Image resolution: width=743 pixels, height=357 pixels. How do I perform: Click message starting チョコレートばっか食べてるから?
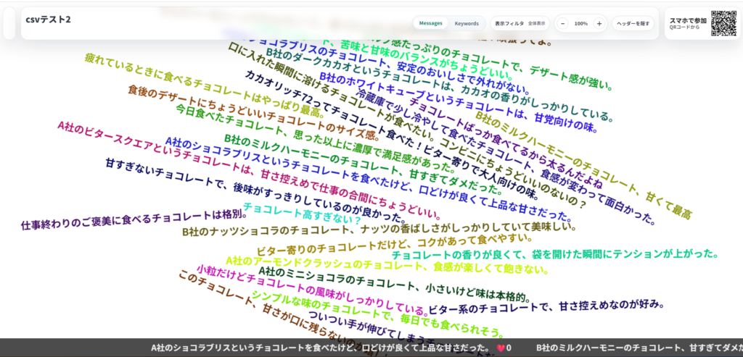coord(505,143)
